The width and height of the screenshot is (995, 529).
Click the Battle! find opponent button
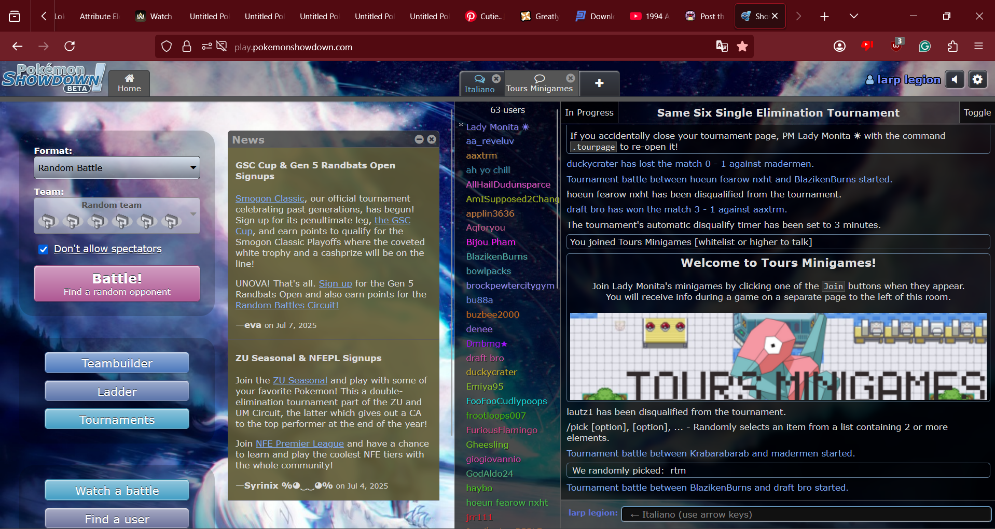pyautogui.click(x=117, y=283)
